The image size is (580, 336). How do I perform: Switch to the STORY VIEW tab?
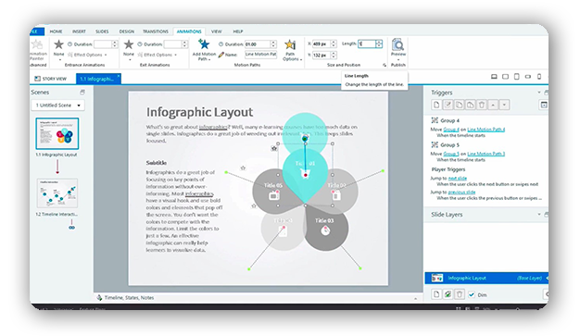[51, 79]
